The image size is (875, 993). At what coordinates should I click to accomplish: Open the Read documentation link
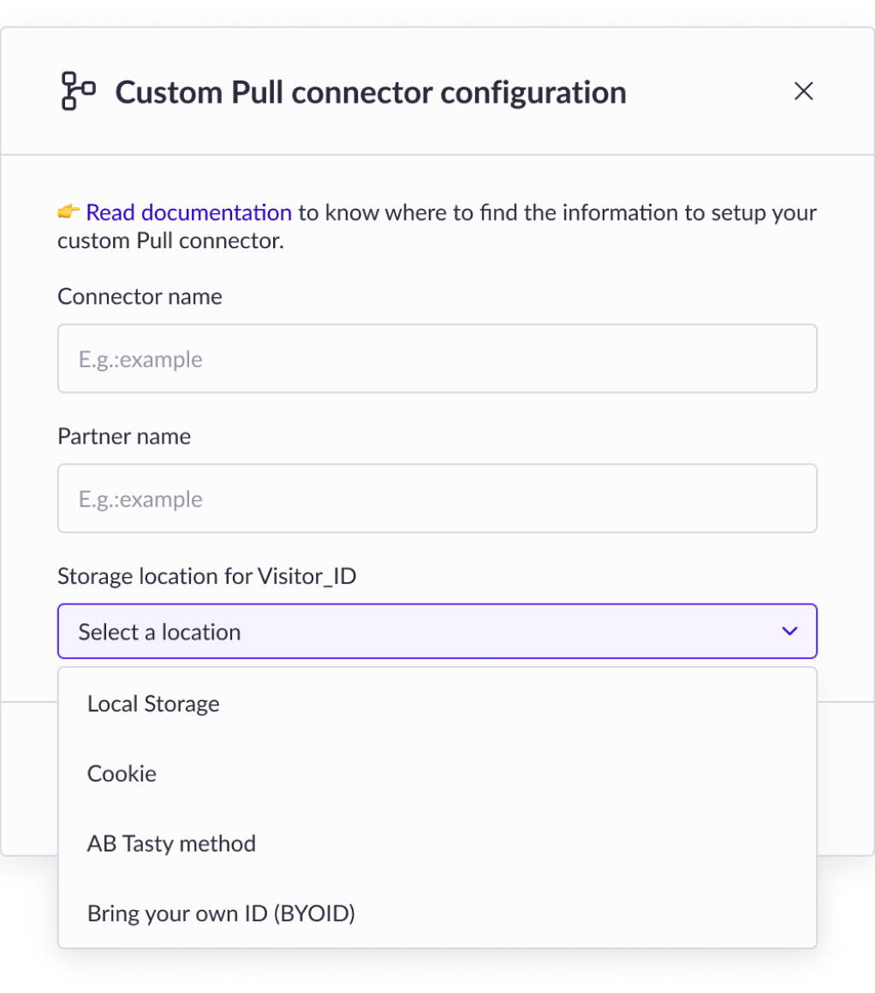pos(188,212)
